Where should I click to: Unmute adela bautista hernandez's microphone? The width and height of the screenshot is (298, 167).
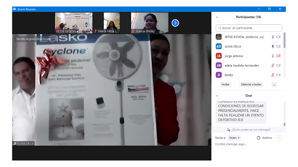pos(272,66)
